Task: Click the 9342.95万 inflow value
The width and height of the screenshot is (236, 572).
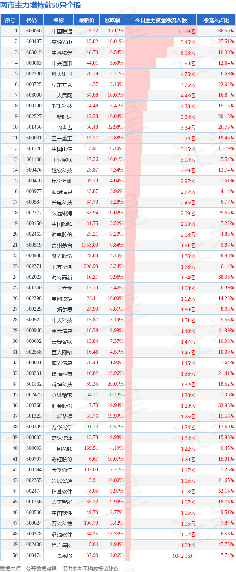Action: [x=184, y=555]
